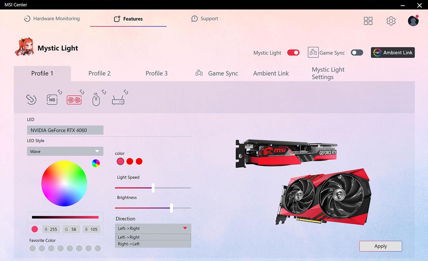Select the graphics card device icon
The width and height of the screenshot is (428, 261).
click(x=74, y=100)
